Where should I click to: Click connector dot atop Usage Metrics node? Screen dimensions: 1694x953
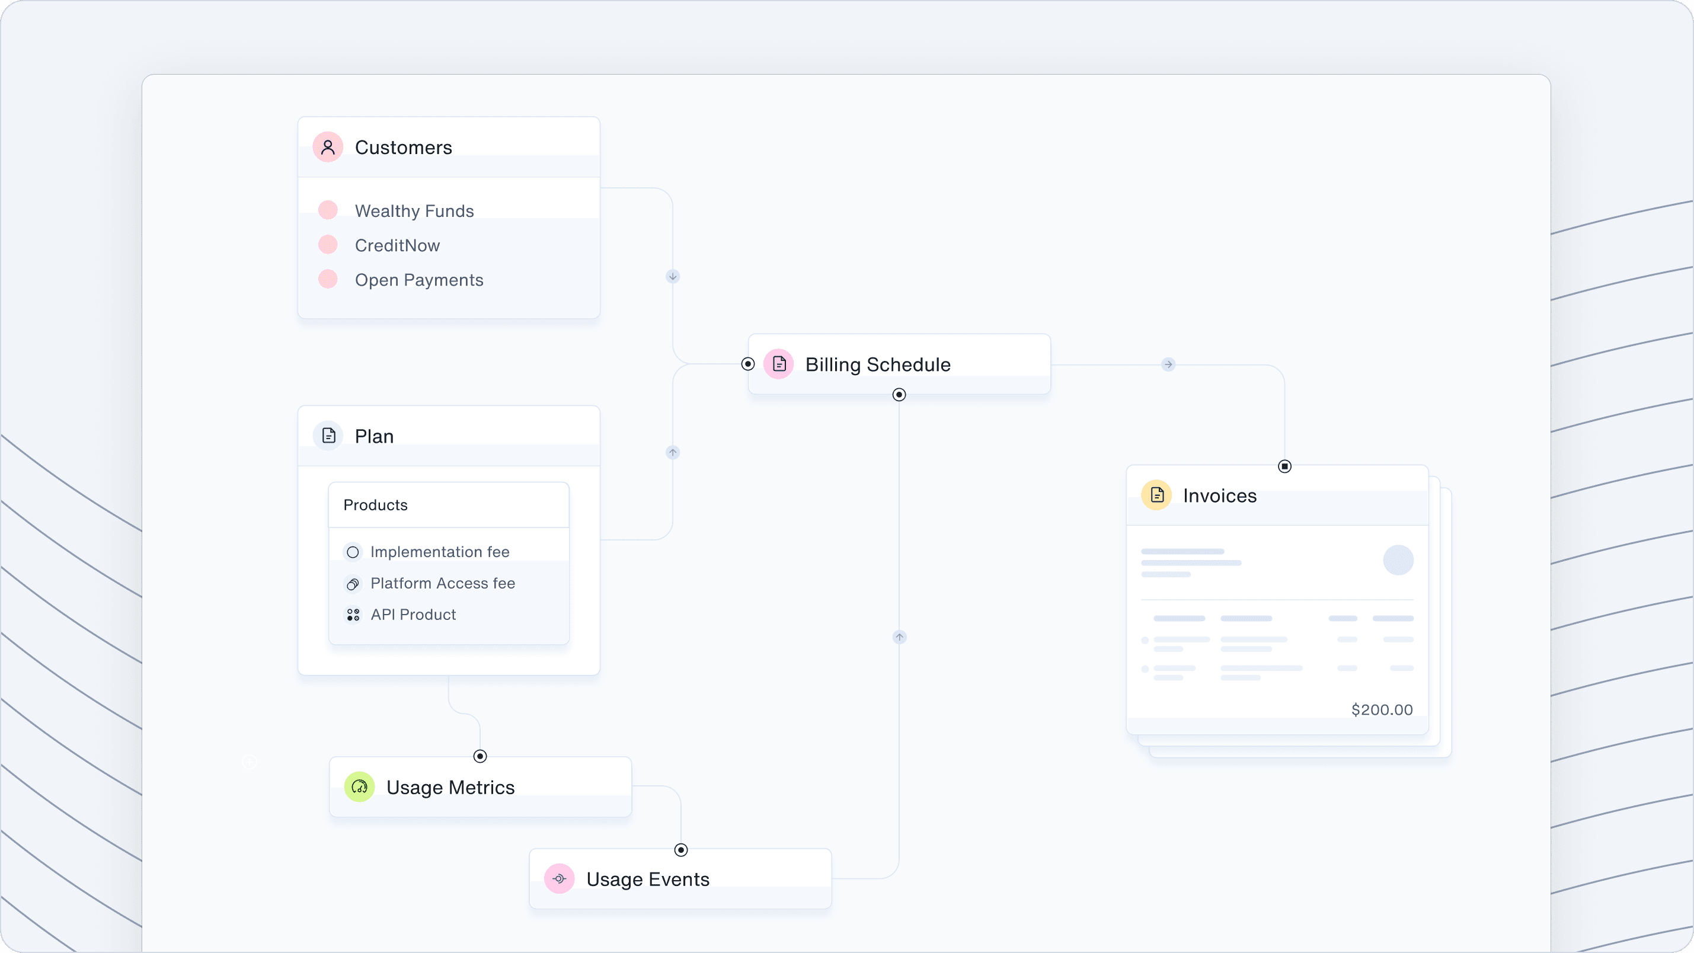(480, 756)
